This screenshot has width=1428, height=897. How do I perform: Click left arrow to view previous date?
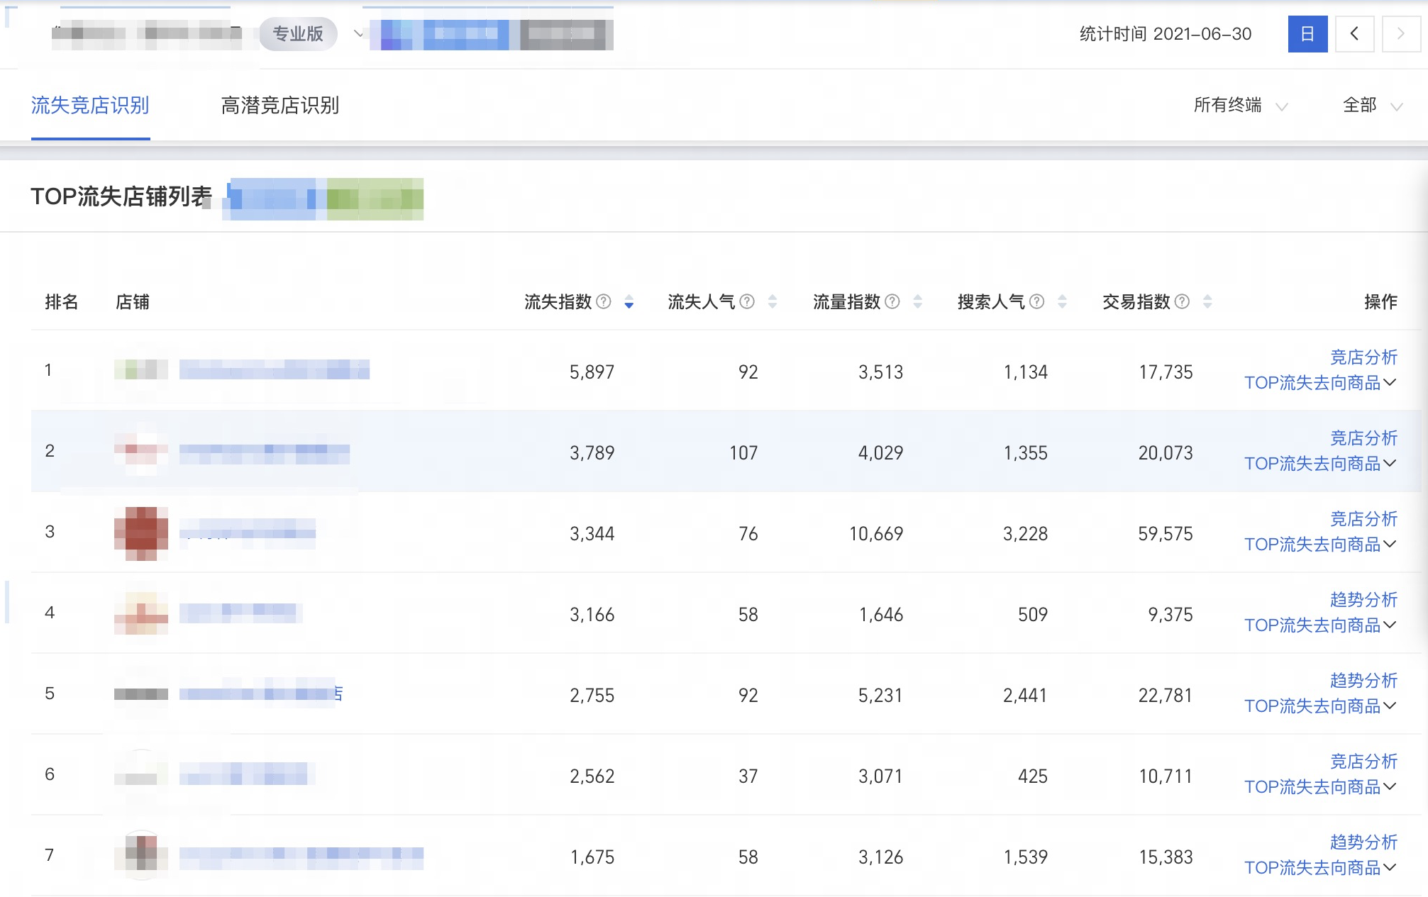click(1354, 33)
